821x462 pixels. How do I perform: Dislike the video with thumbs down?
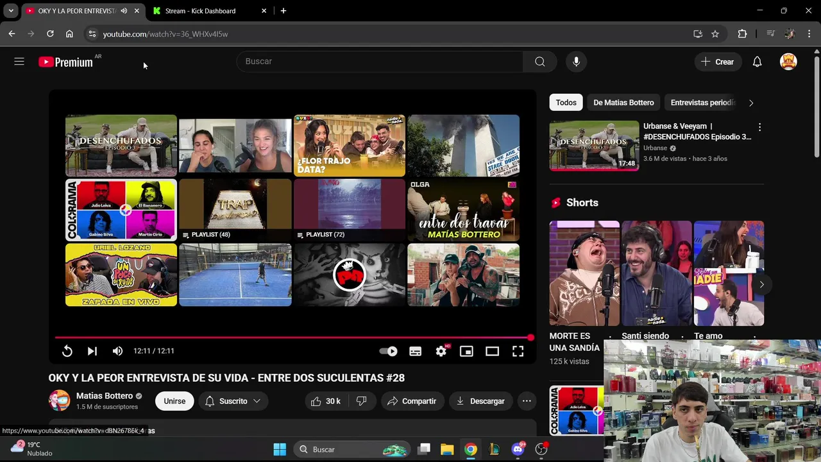coord(361,401)
